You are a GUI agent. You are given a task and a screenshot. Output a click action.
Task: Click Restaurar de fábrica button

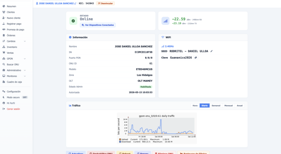point(194,153)
